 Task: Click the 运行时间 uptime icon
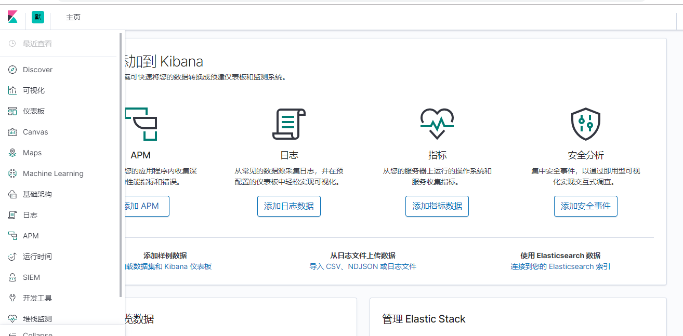coord(12,257)
